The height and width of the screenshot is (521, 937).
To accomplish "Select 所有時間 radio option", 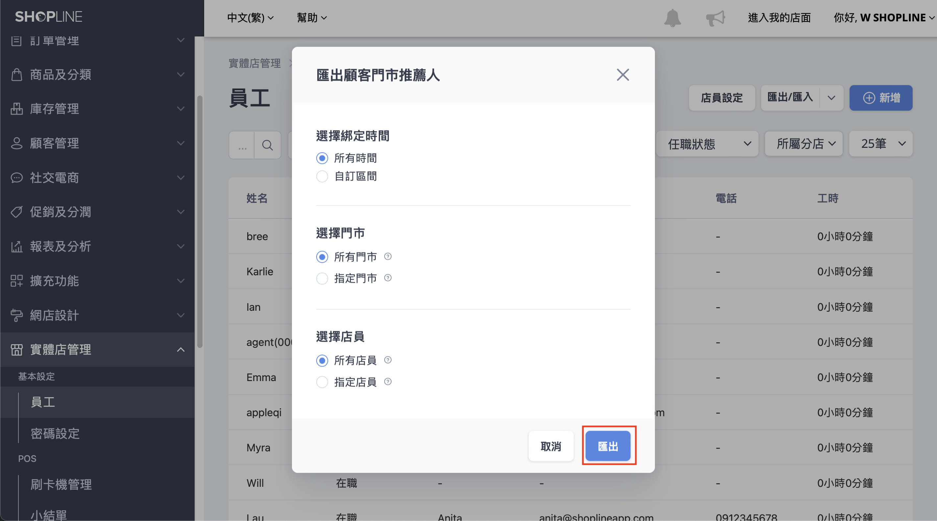I will 322,158.
